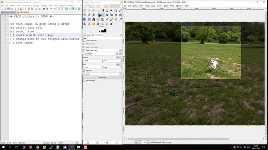Click the Find icon in Notepad++ toolbar
This screenshot has height=150, width=268.
[44, 9]
